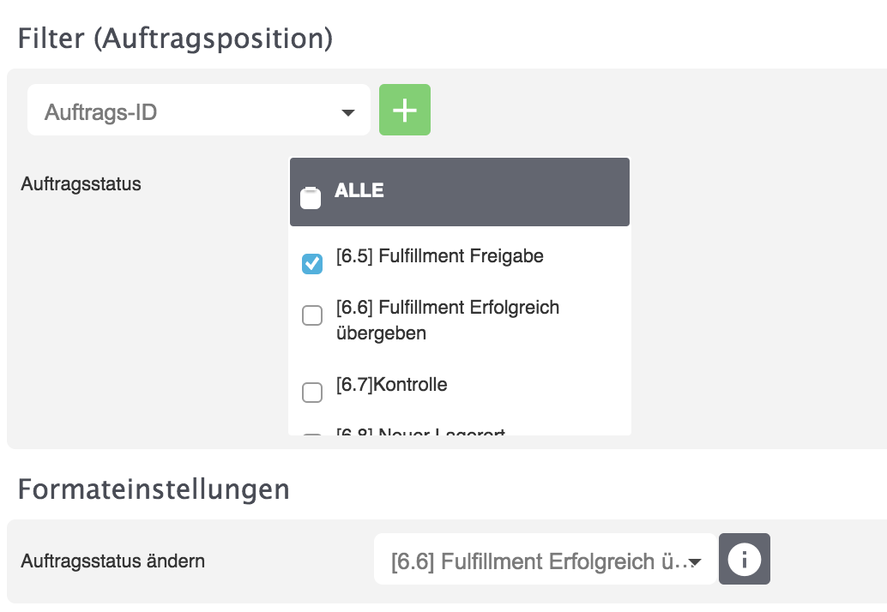Click the Auftragsstatus field label

[81, 183]
